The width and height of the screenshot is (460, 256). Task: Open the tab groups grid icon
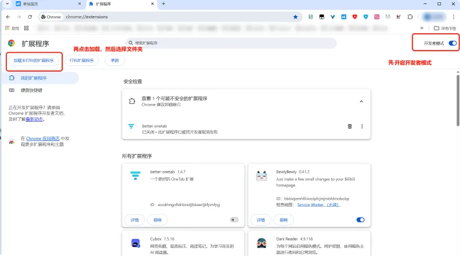pyautogui.click(x=26, y=28)
